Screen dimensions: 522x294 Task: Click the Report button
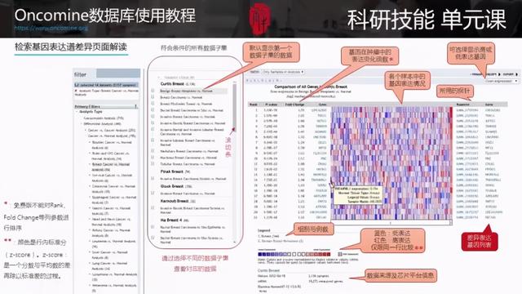(493, 74)
